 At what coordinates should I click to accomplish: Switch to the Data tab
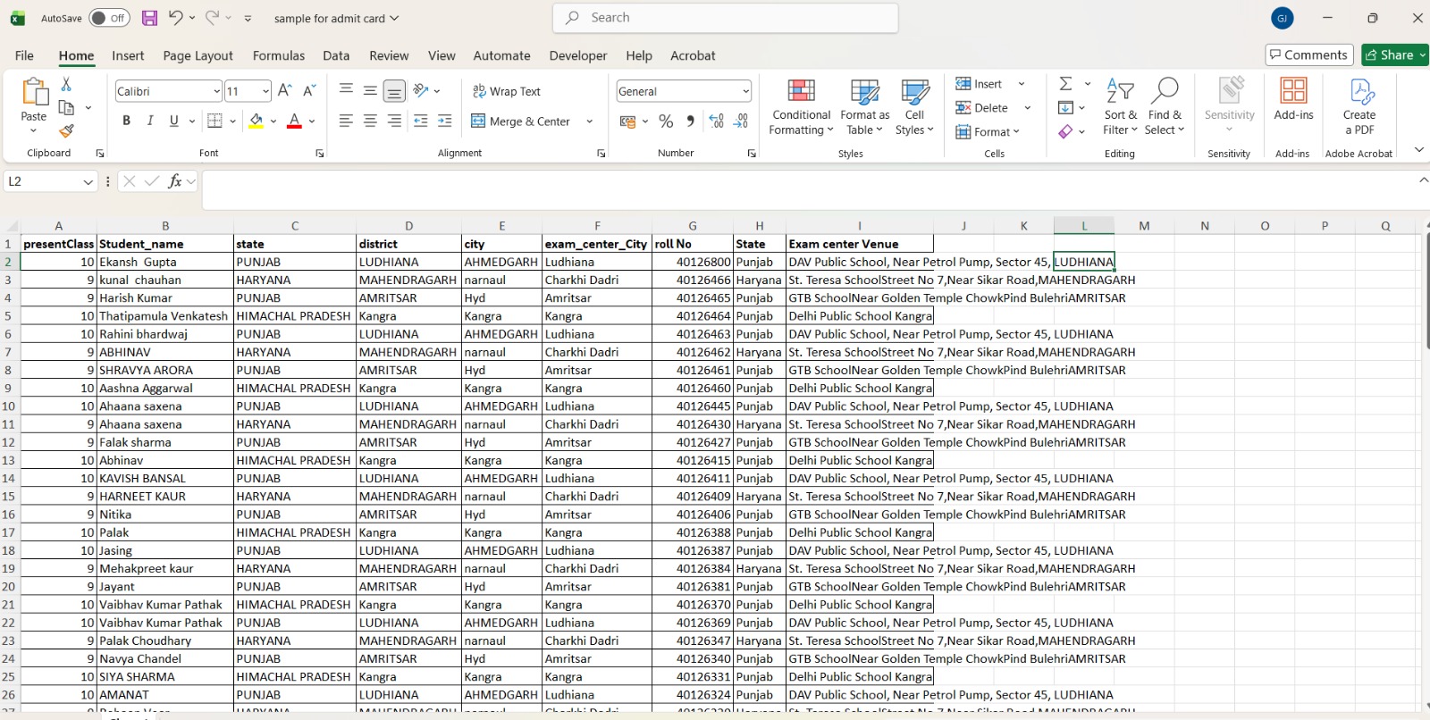point(336,55)
